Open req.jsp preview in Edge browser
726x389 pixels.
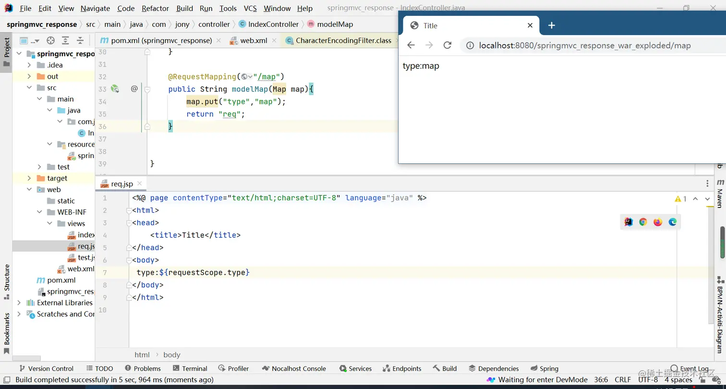pos(673,222)
